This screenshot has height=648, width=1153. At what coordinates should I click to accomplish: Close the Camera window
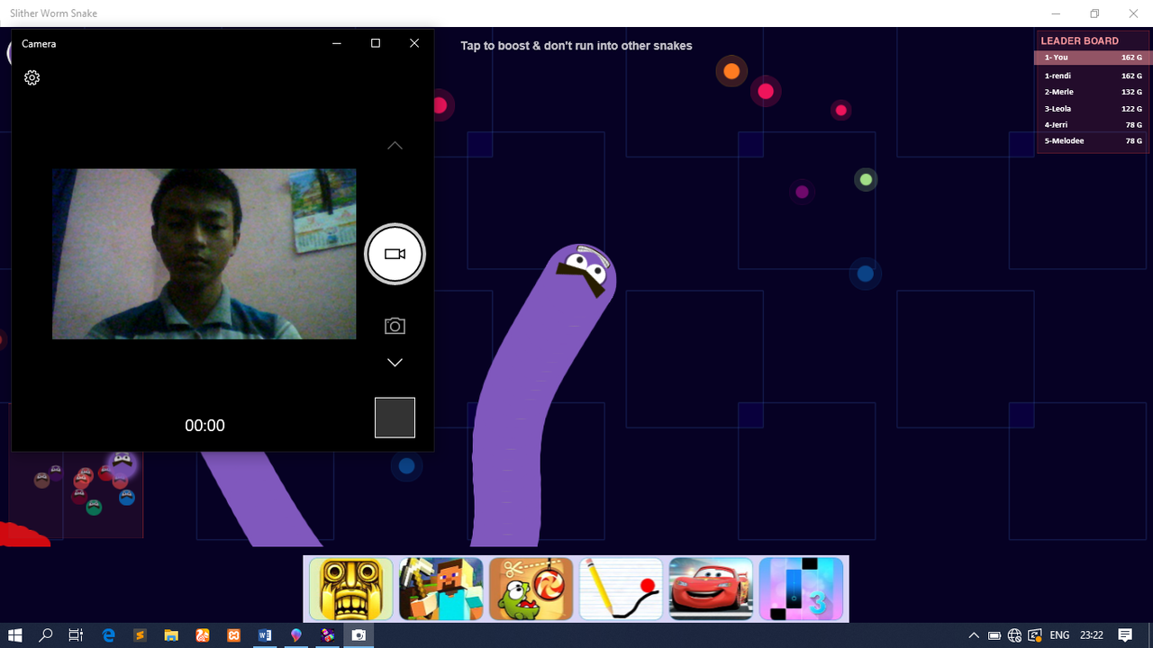tap(414, 43)
